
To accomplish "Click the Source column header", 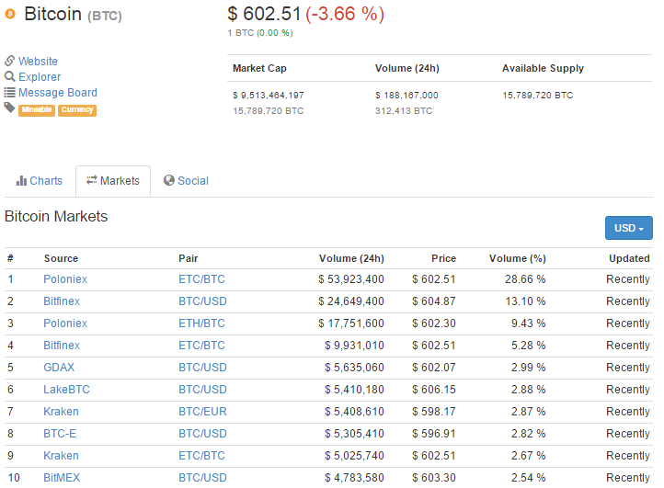I will pos(61,258).
